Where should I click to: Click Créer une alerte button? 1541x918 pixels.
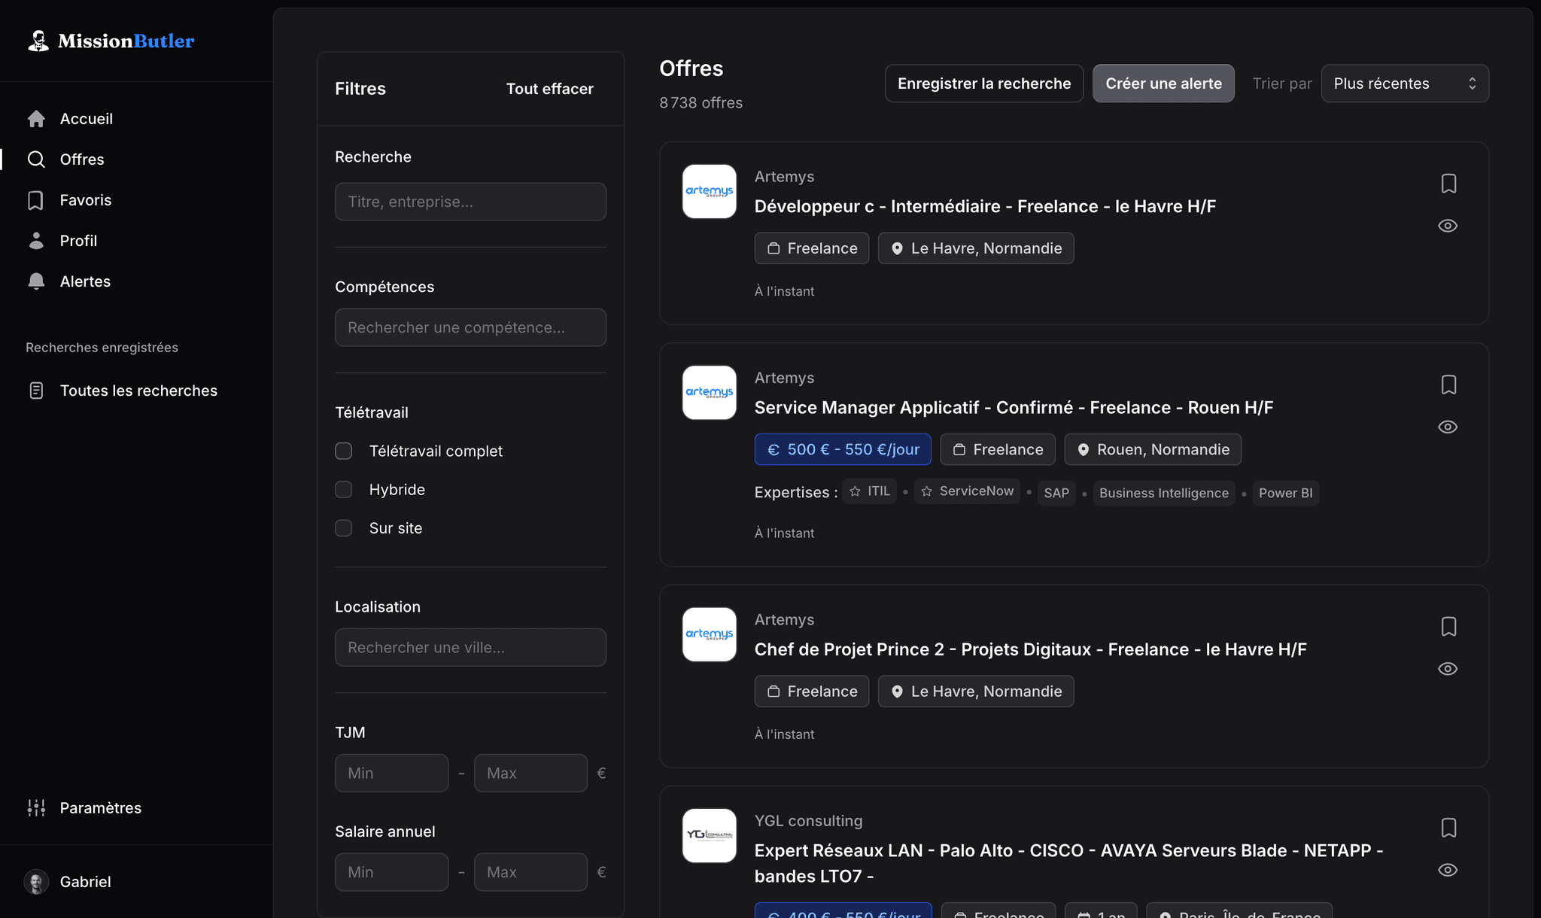click(x=1164, y=84)
